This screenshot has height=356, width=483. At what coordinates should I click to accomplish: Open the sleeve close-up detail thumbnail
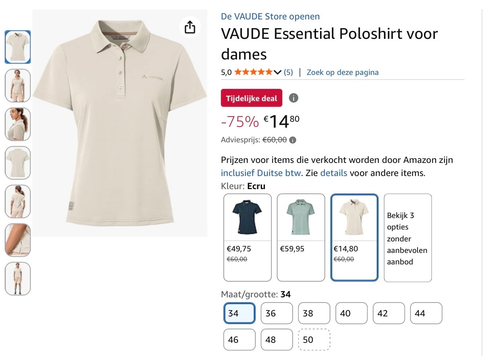click(17, 240)
